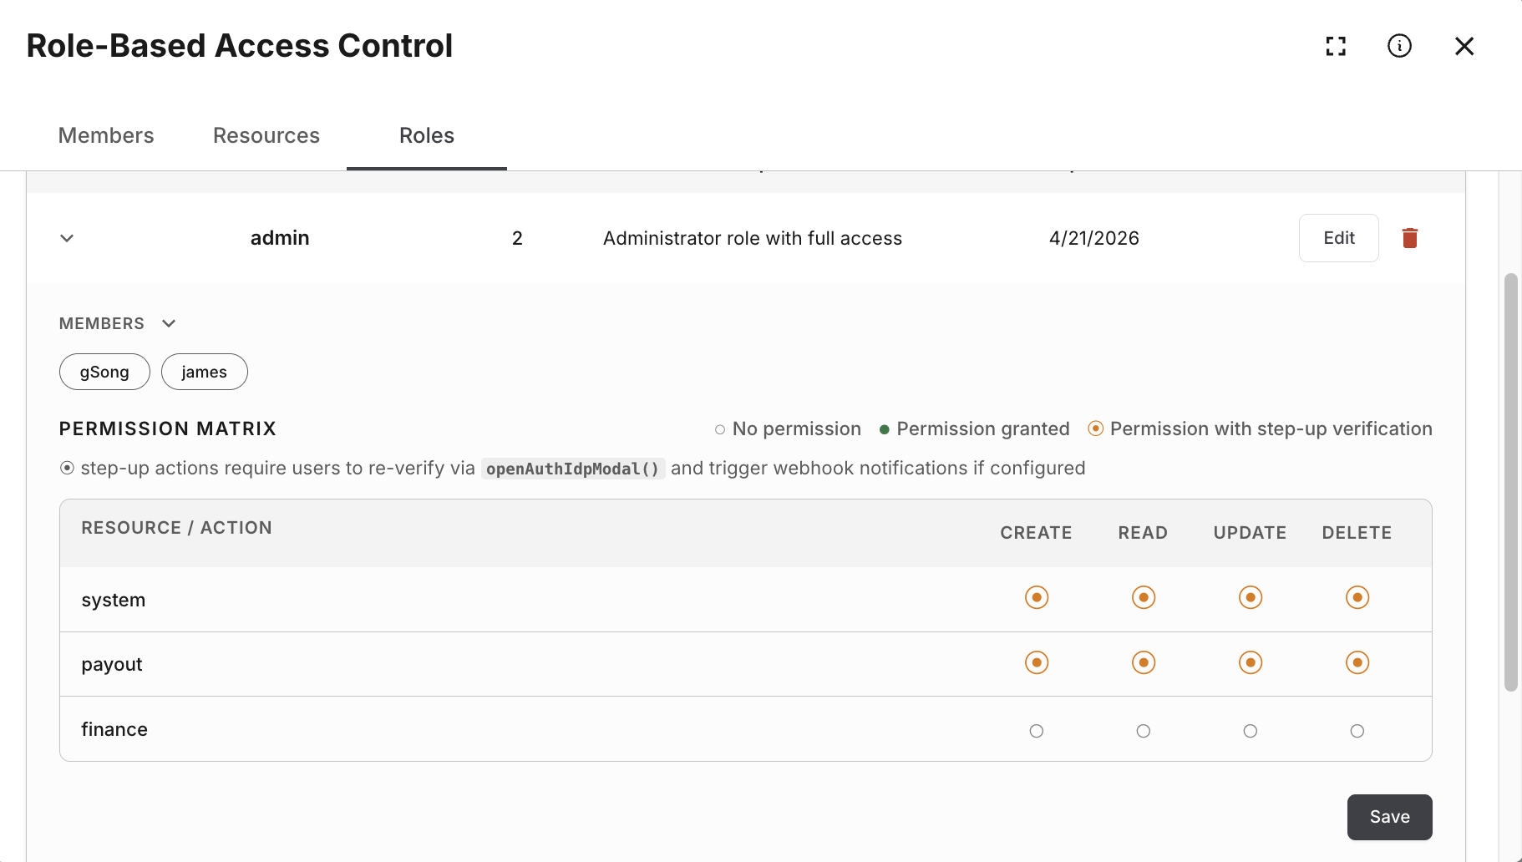The width and height of the screenshot is (1522, 862).
Task: Open the info icon in header
Action: point(1399,46)
